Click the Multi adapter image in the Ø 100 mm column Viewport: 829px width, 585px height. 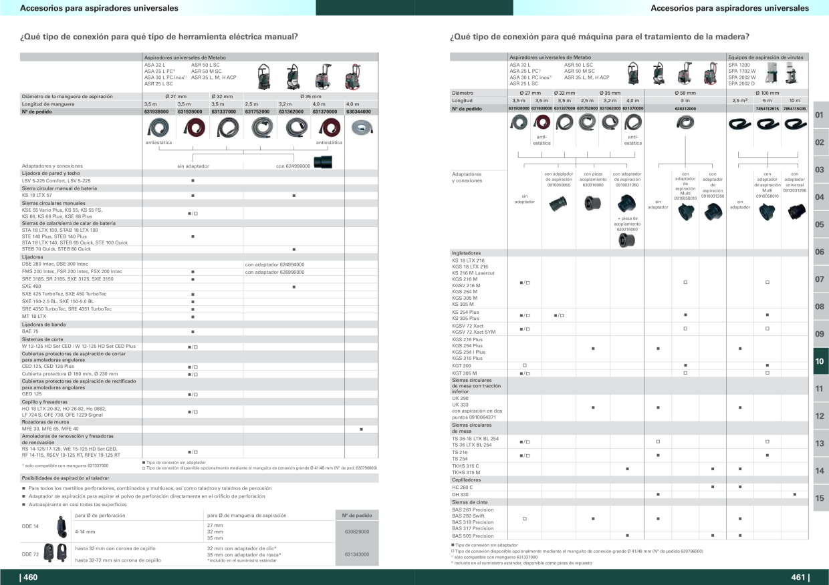click(x=767, y=211)
